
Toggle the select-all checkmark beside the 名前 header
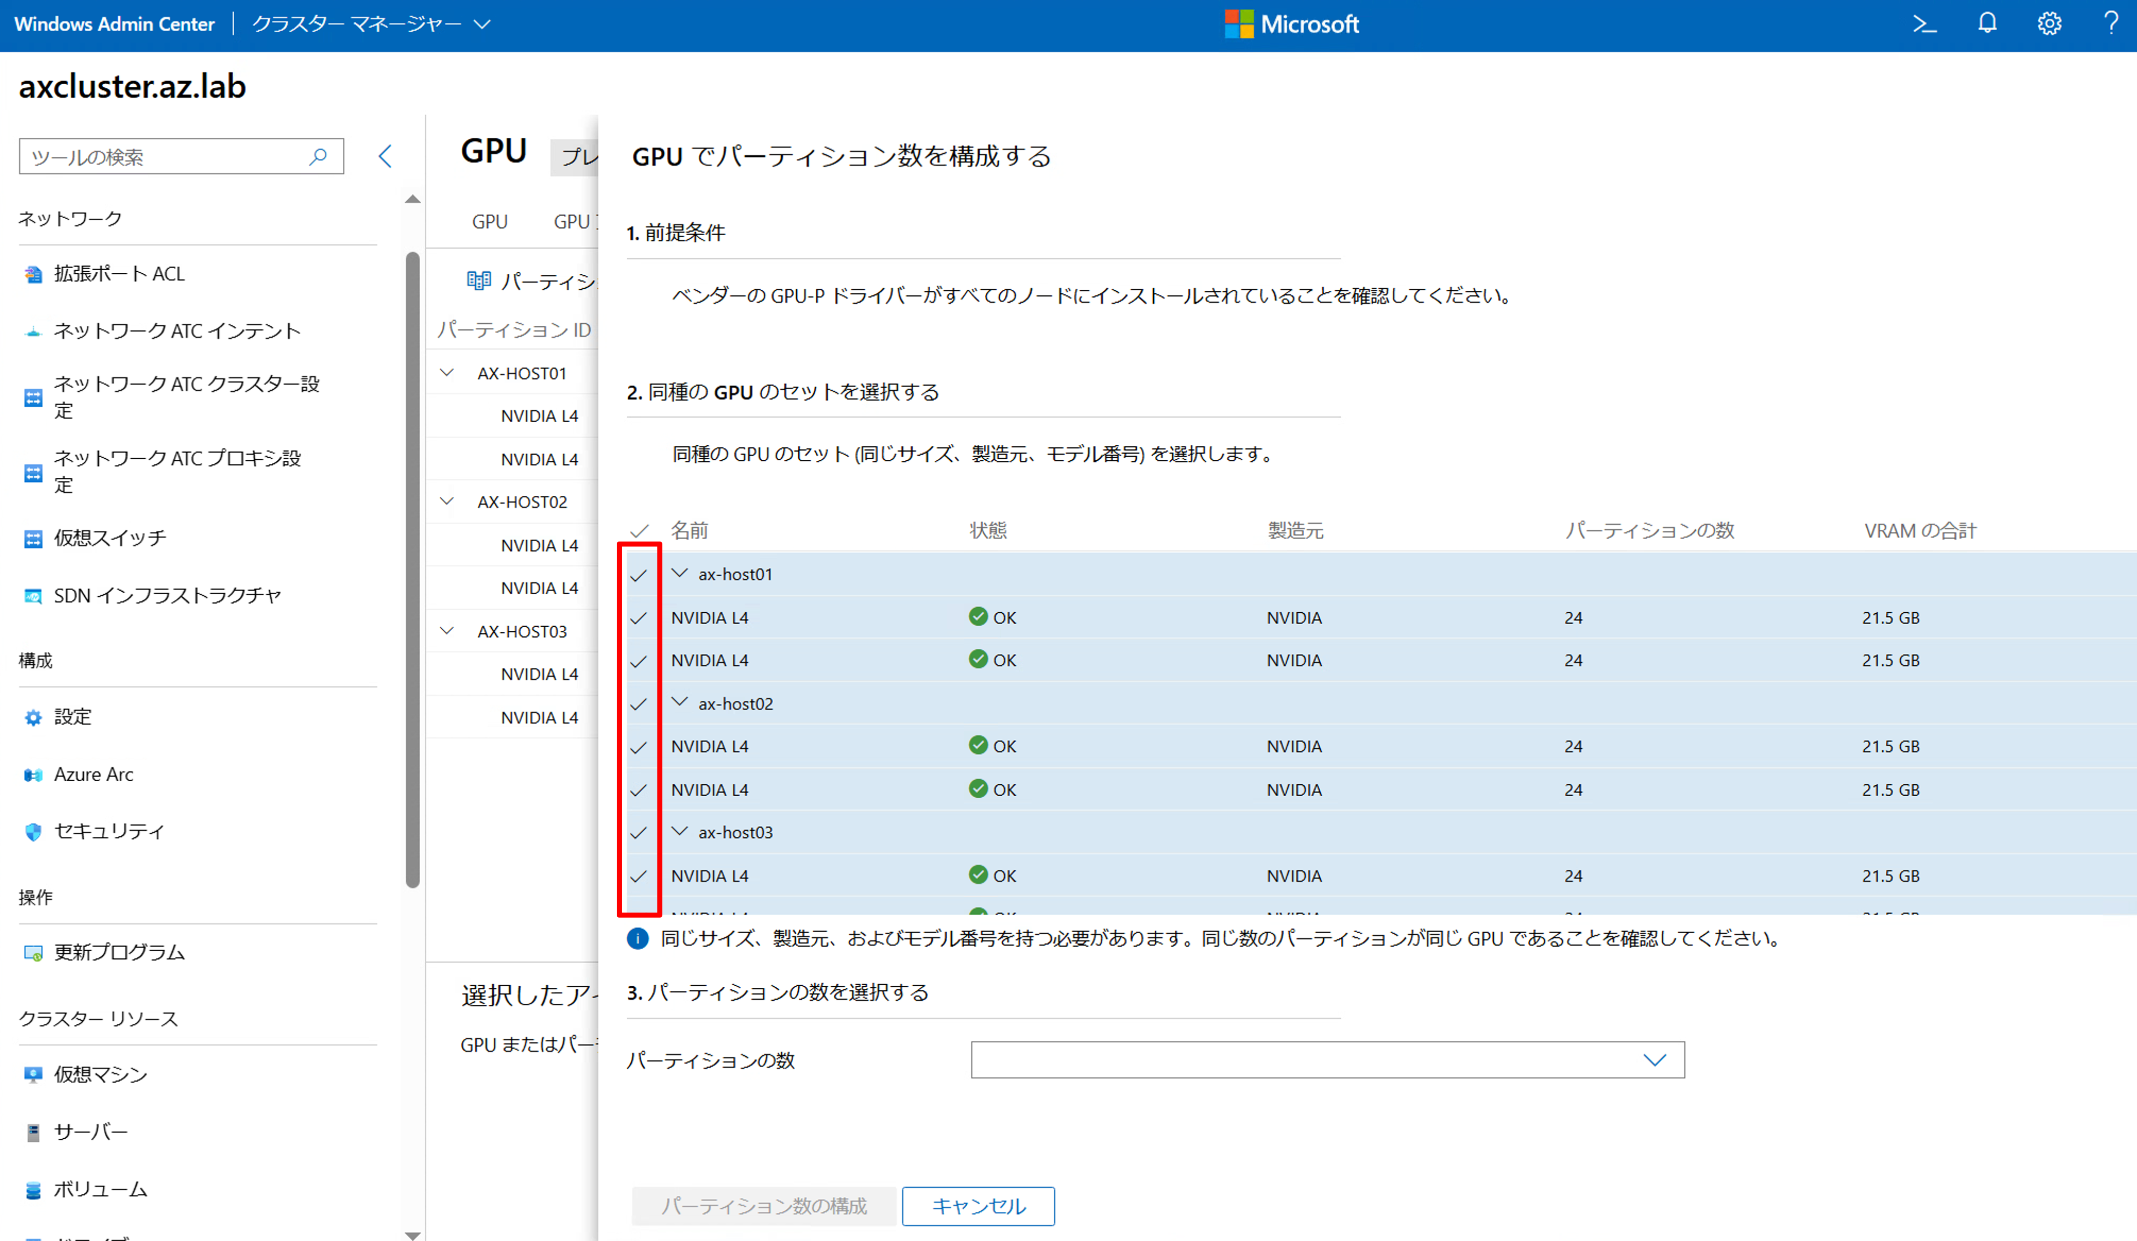pos(639,531)
